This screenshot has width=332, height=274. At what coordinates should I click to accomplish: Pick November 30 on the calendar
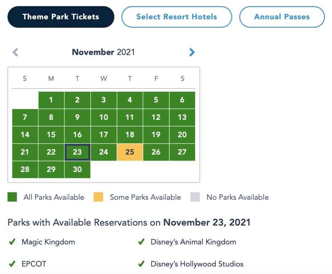pos(77,169)
